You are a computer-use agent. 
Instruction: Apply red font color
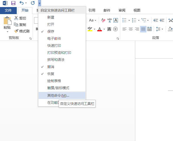(x=100, y=29)
